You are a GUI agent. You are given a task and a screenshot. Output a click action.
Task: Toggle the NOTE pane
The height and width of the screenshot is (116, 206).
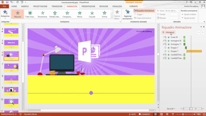[132, 114]
